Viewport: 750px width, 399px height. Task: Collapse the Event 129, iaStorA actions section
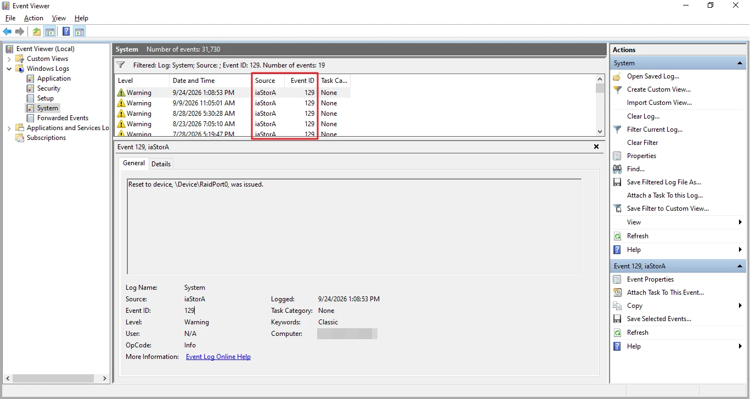coord(740,266)
